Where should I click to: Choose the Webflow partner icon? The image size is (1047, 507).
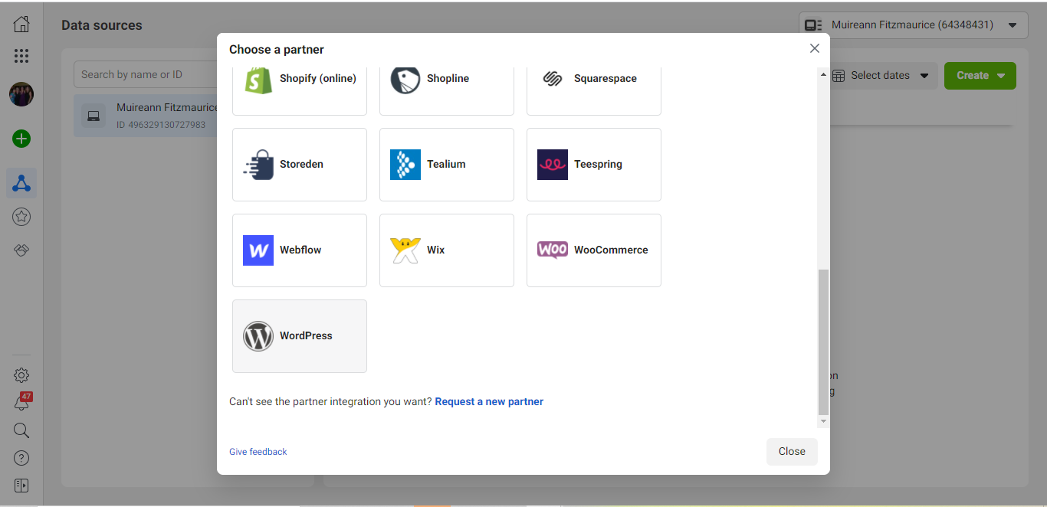[x=258, y=250]
